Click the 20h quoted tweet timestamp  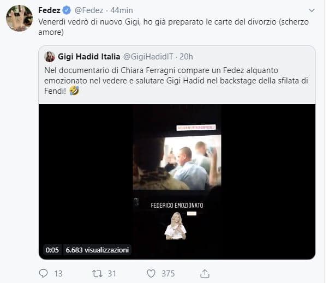click(187, 57)
